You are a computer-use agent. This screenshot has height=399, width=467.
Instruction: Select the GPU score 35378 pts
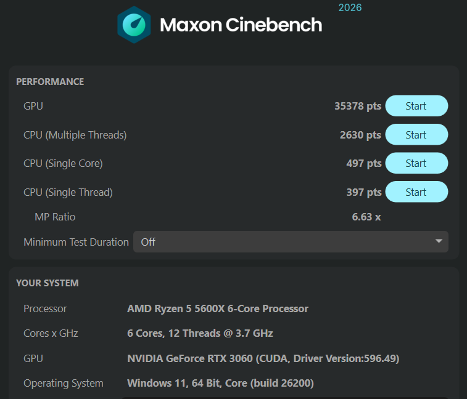point(358,106)
